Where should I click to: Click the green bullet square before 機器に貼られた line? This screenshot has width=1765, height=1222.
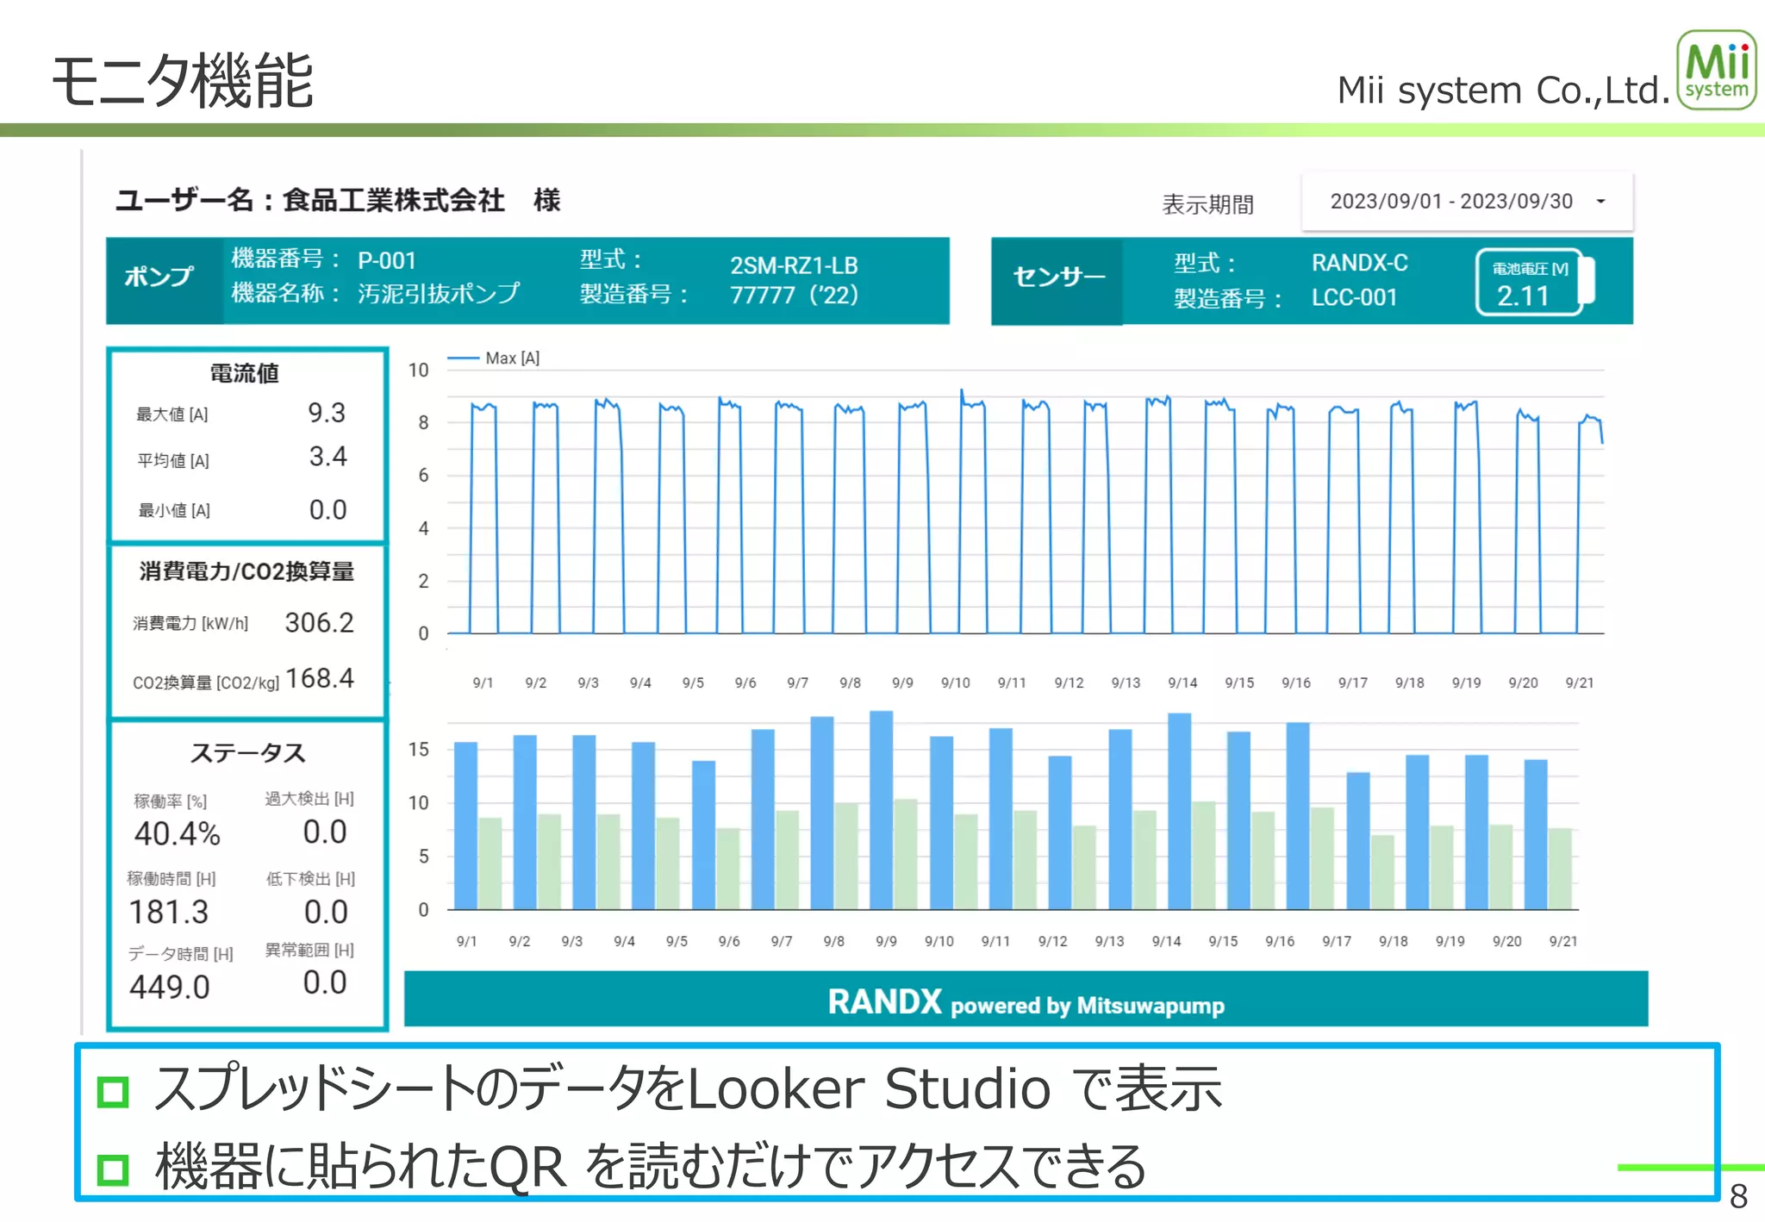click(113, 1169)
